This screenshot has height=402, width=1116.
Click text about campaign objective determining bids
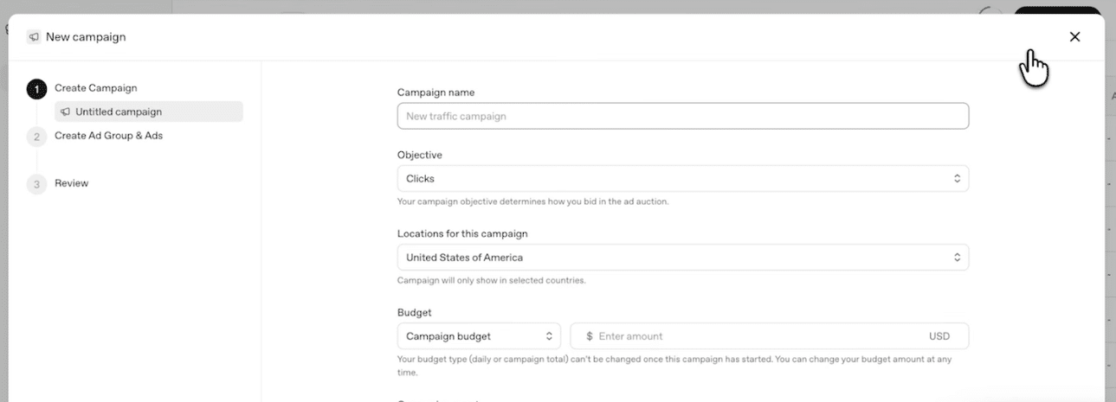coord(533,201)
